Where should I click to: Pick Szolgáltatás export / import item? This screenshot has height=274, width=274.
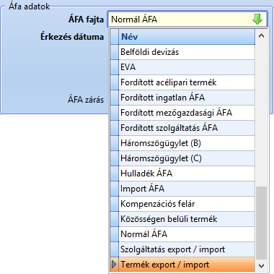click(187, 249)
